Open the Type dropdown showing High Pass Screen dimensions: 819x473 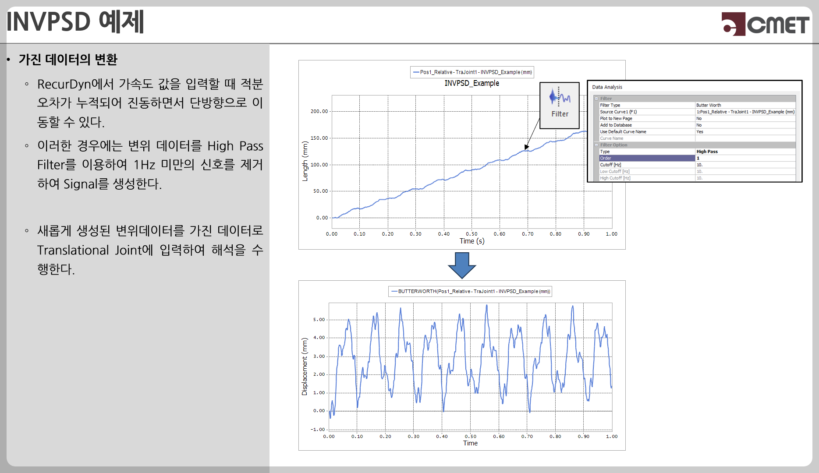click(745, 152)
